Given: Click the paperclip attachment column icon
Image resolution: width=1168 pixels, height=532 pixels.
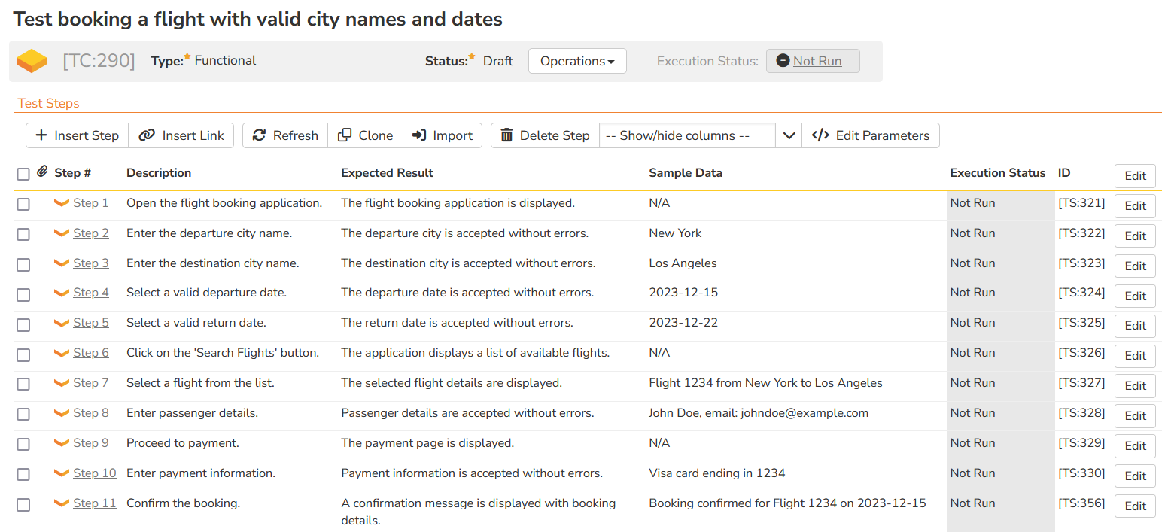Looking at the screenshot, I should click(x=42, y=172).
